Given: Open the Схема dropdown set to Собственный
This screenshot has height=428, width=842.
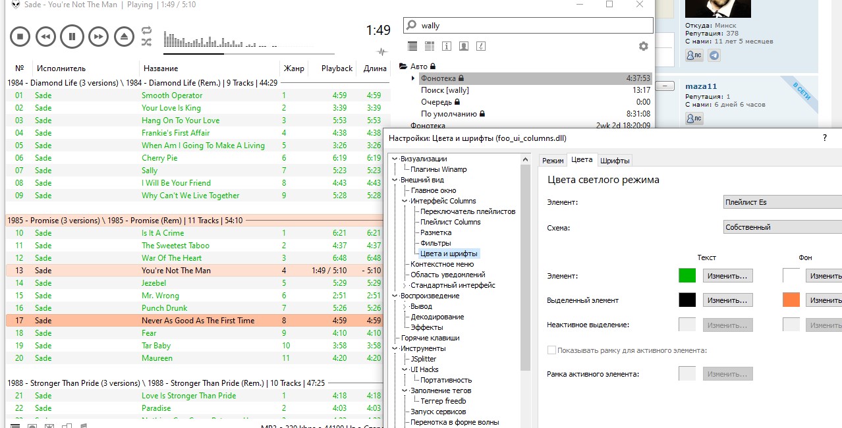Looking at the screenshot, I should click(x=781, y=227).
